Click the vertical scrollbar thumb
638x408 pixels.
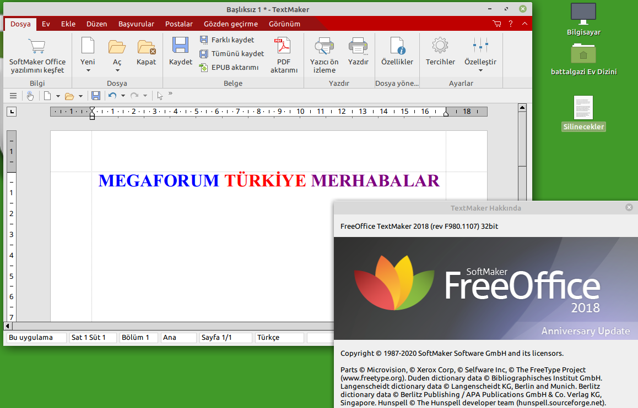pyautogui.click(x=522, y=139)
